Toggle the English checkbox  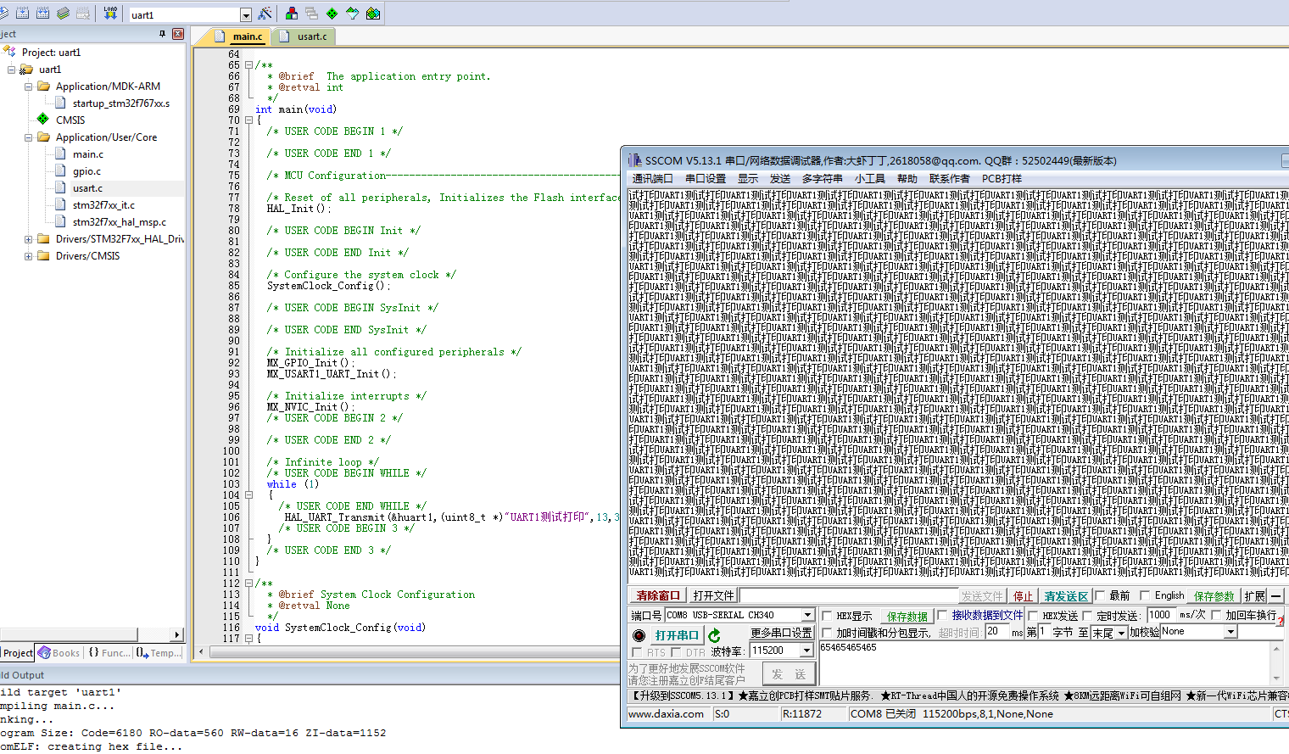coord(1143,595)
